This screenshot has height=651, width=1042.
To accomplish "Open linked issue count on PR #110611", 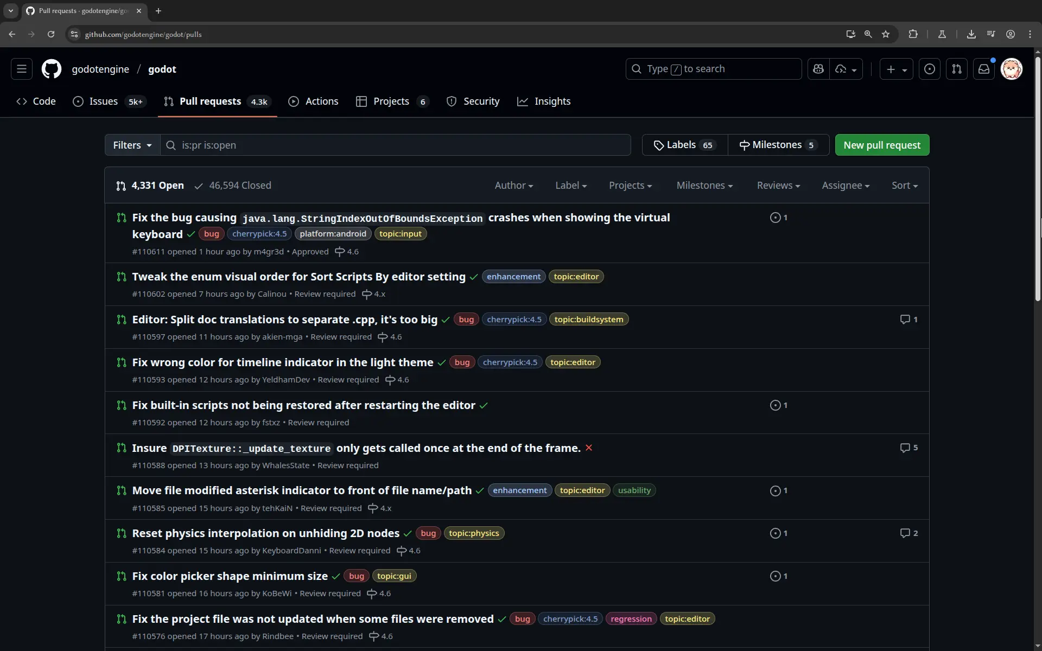I will coord(779,218).
